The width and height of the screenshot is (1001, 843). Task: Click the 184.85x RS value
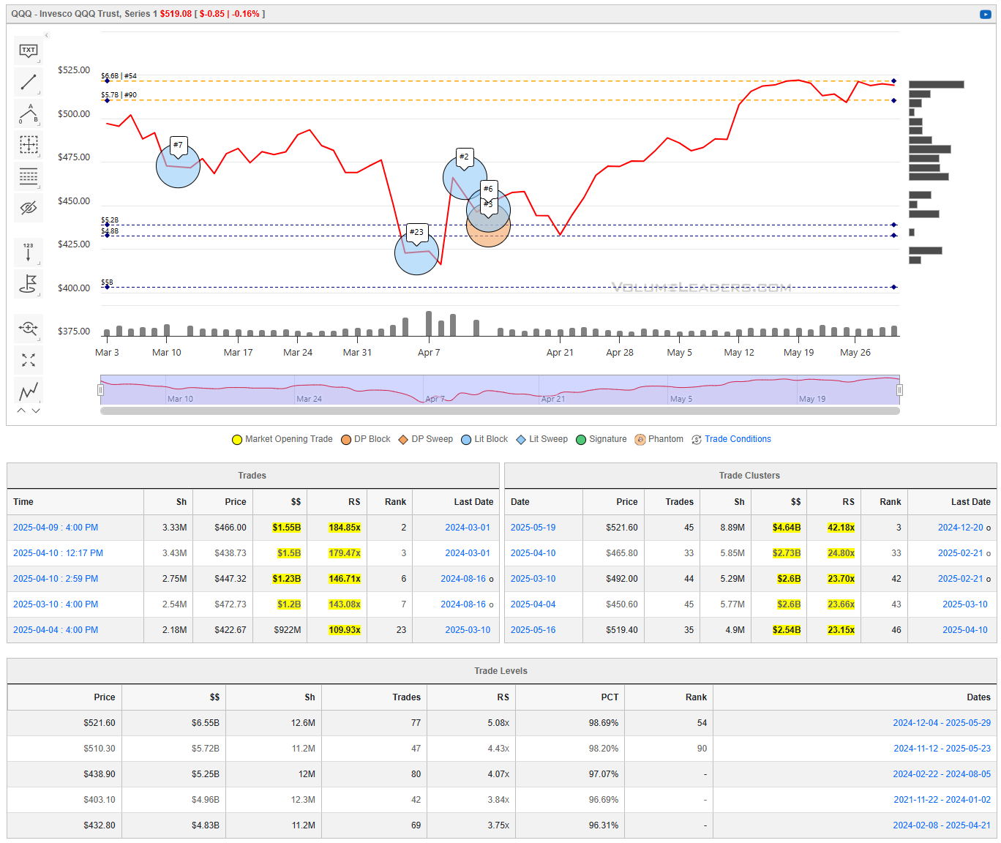click(x=345, y=528)
